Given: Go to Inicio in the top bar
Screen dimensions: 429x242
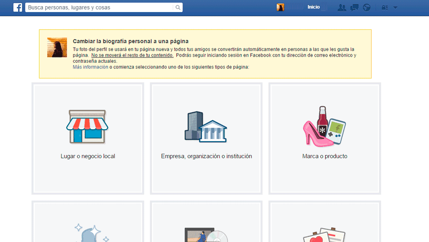Looking at the screenshot, I should [314, 7].
